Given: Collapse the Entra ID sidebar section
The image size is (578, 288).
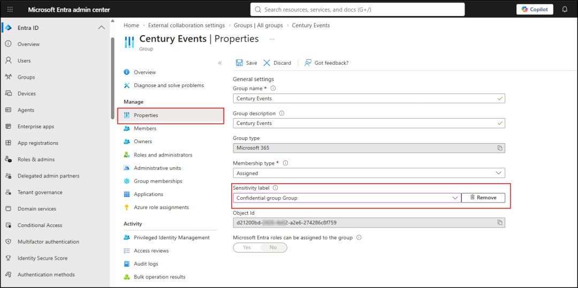Looking at the screenshot, I should pyautogui.click(x=101, y=28).
